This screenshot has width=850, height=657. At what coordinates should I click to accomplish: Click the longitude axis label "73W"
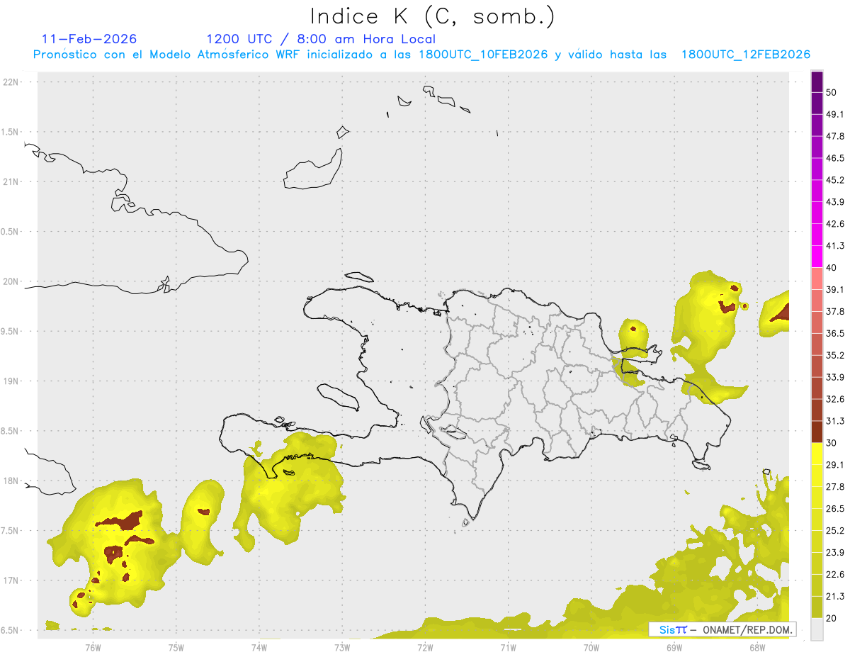pos(342,648)
